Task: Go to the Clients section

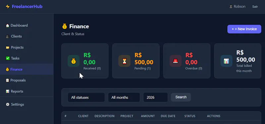Action: coord(27,37)
